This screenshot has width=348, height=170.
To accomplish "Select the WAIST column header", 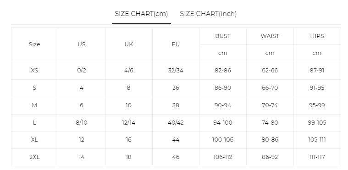I will click(270, 36).
